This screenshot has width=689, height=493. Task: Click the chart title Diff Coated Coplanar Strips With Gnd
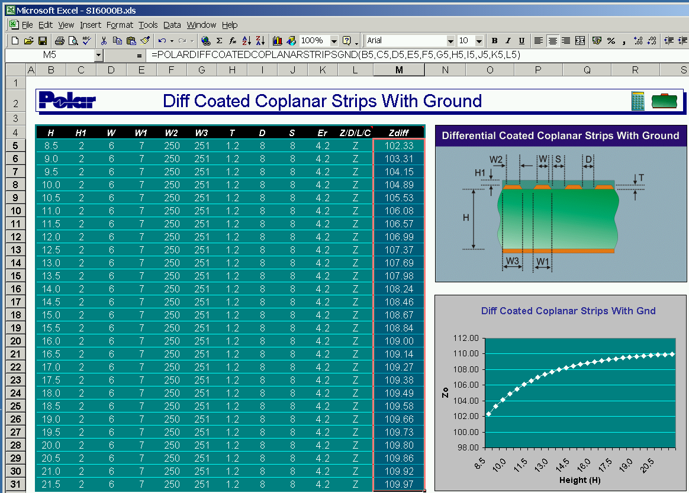tap(568, 311)
